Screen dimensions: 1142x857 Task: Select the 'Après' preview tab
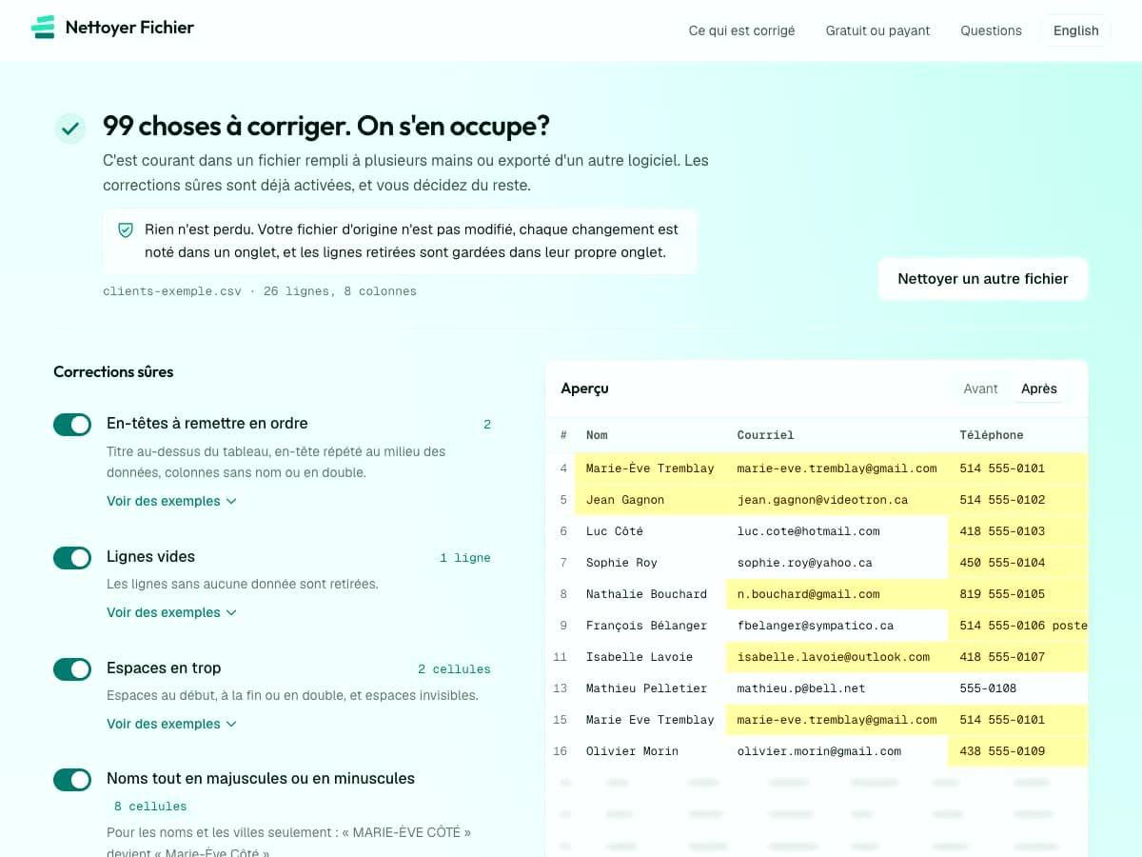click(x=1039, y=389)
